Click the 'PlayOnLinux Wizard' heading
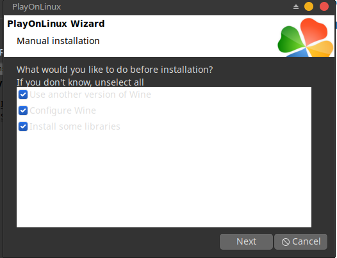This screenshot has height=258, width=337. point(56,24)
